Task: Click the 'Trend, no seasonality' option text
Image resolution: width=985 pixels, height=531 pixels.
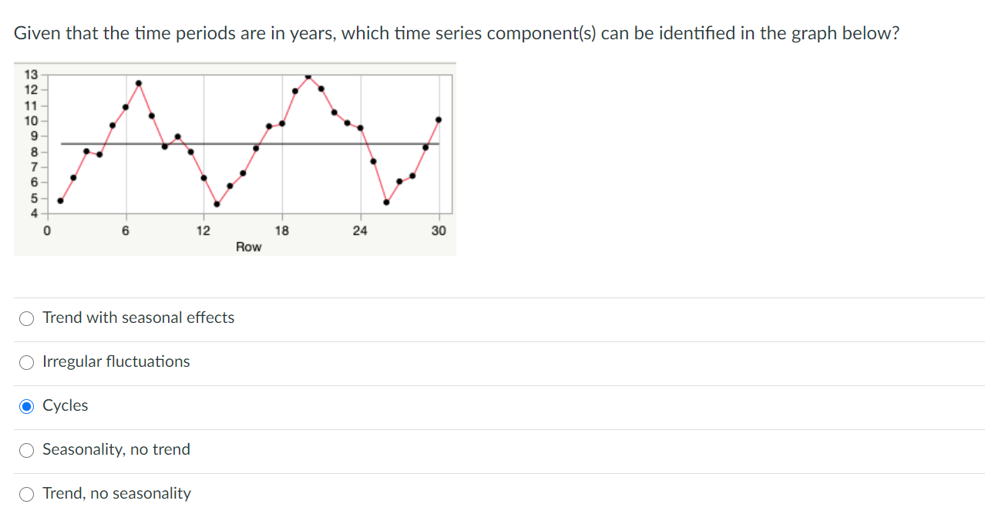Action: click(116, 493)
